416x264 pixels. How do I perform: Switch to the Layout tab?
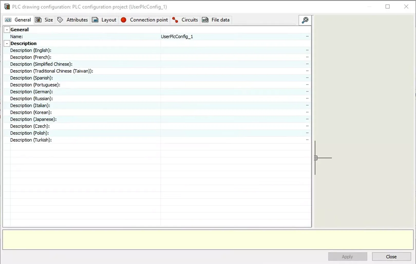pyautogui.click(x=104, y=20)
